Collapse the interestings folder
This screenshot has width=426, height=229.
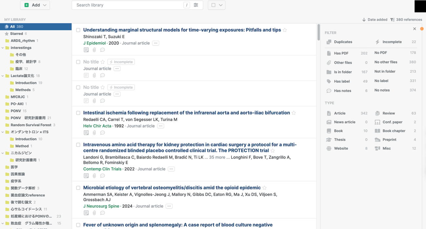[x=3, y=48]
